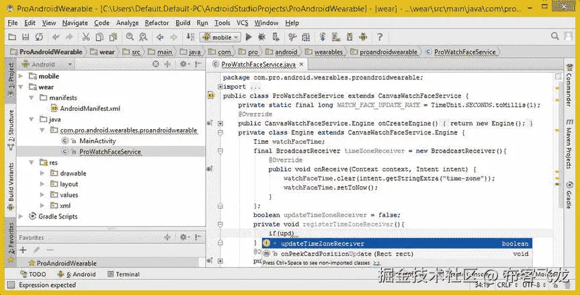Viewport: 580px width, 295px height.
Task: Click the add favorites plus icon
Action: point(23,250)
